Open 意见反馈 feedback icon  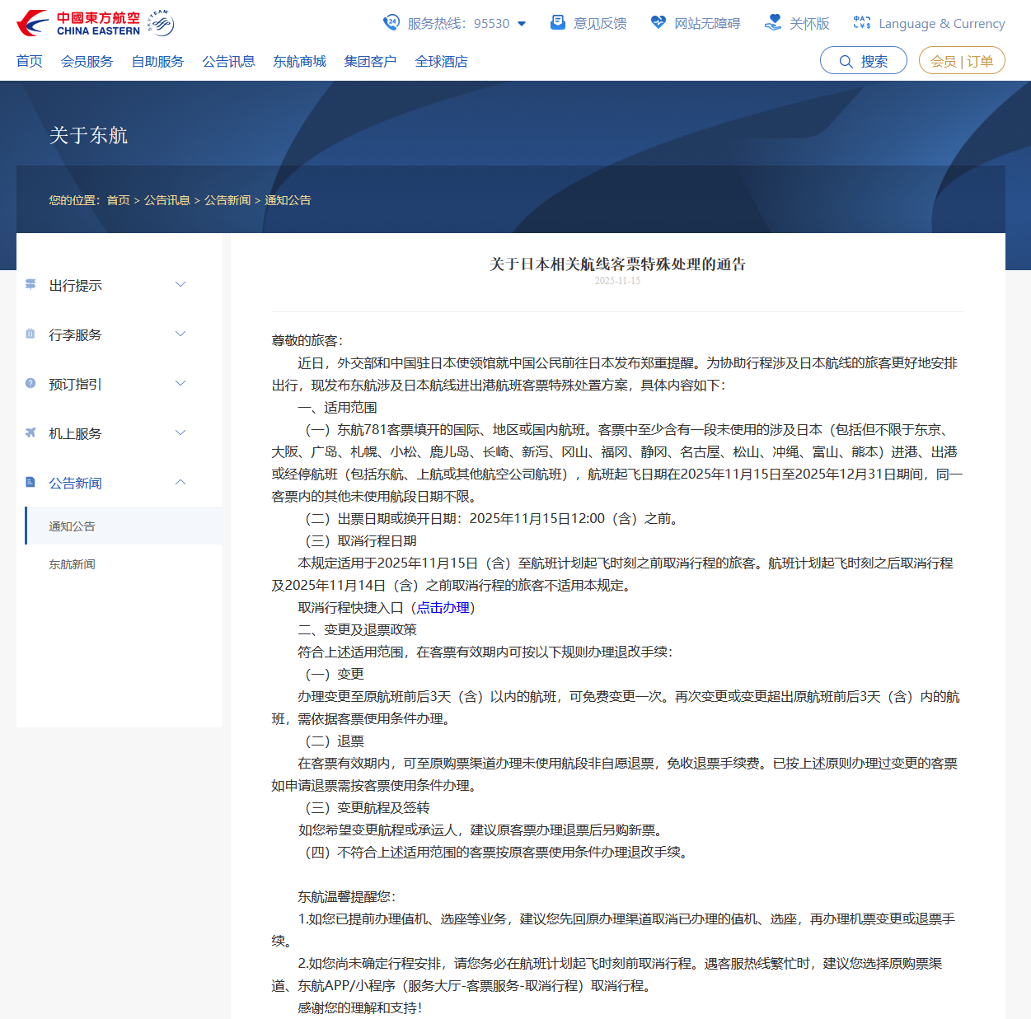click(557, 23)
